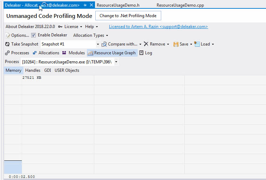Click the Log view label
This screenshot has height=180, width=266.
pyautogui.click(x=149, y=53)
